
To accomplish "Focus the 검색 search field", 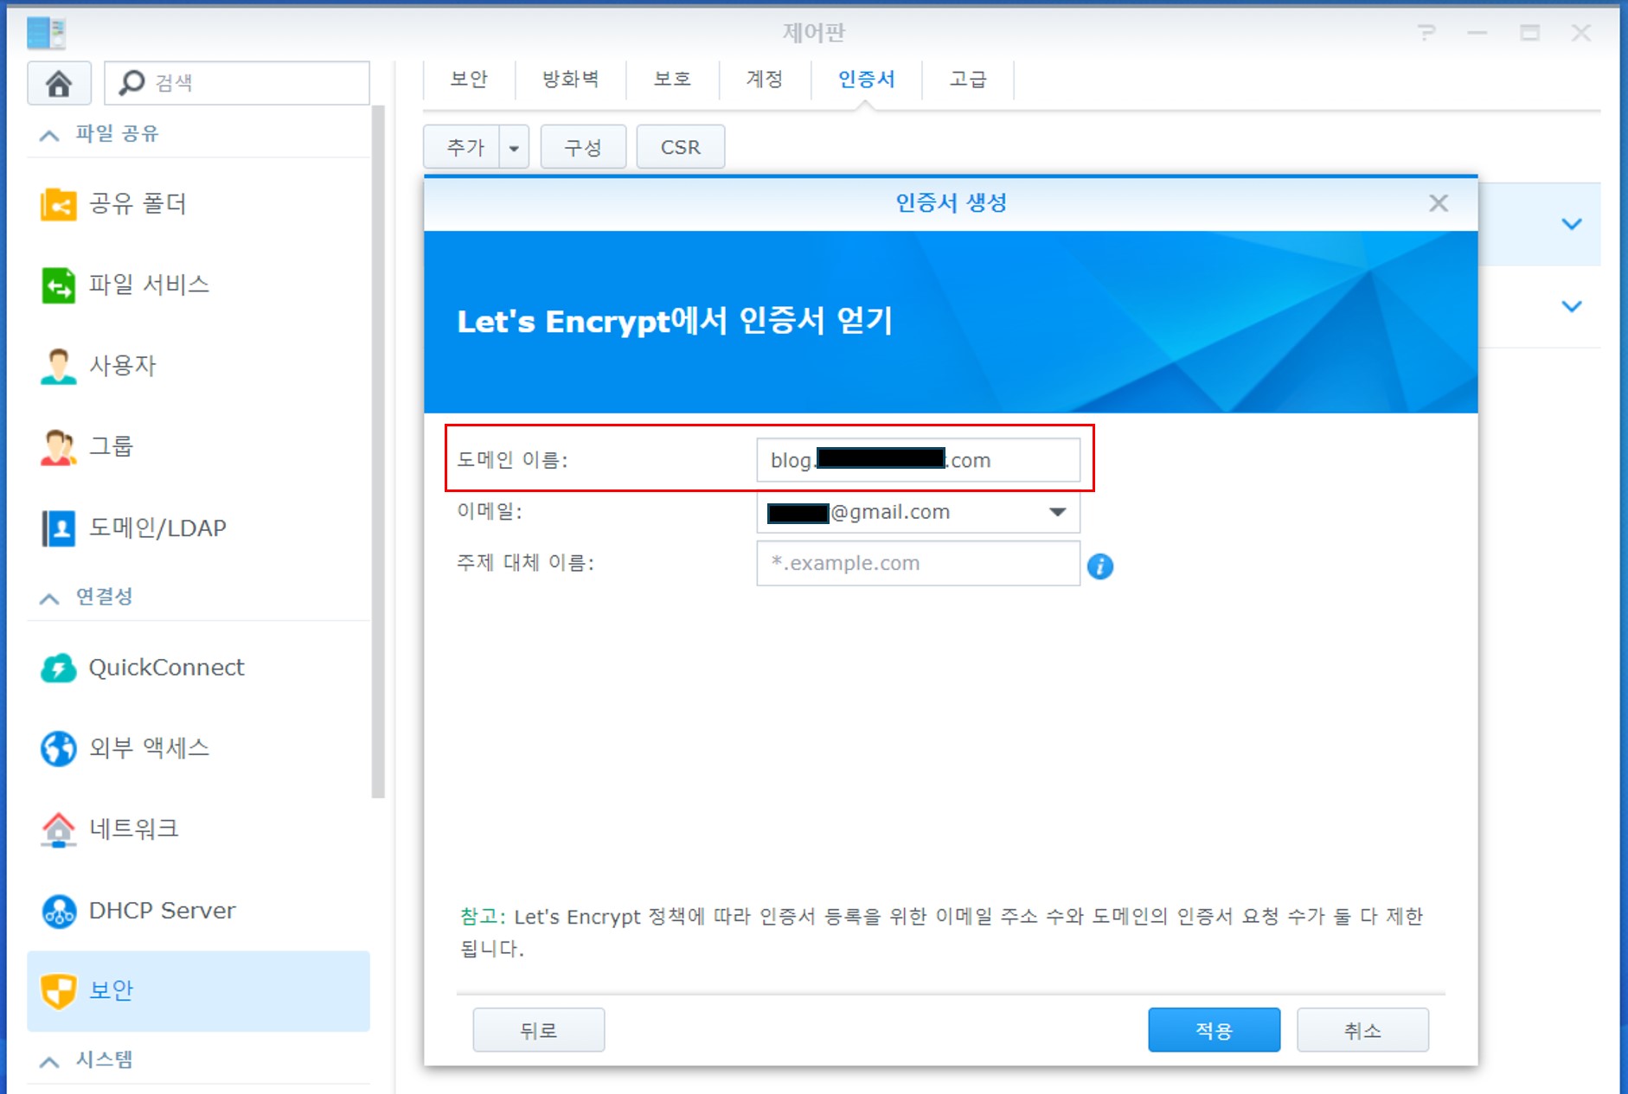I will click(237, 83).
